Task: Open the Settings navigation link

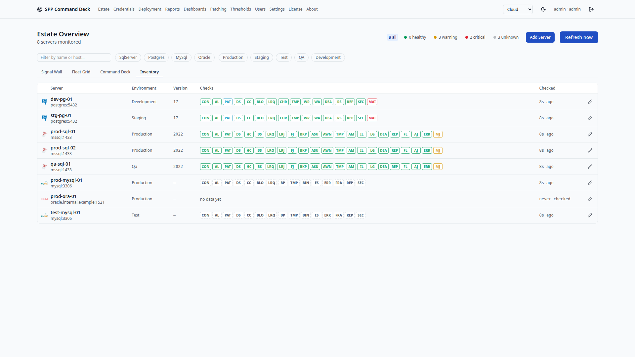Action: (277, 9)
